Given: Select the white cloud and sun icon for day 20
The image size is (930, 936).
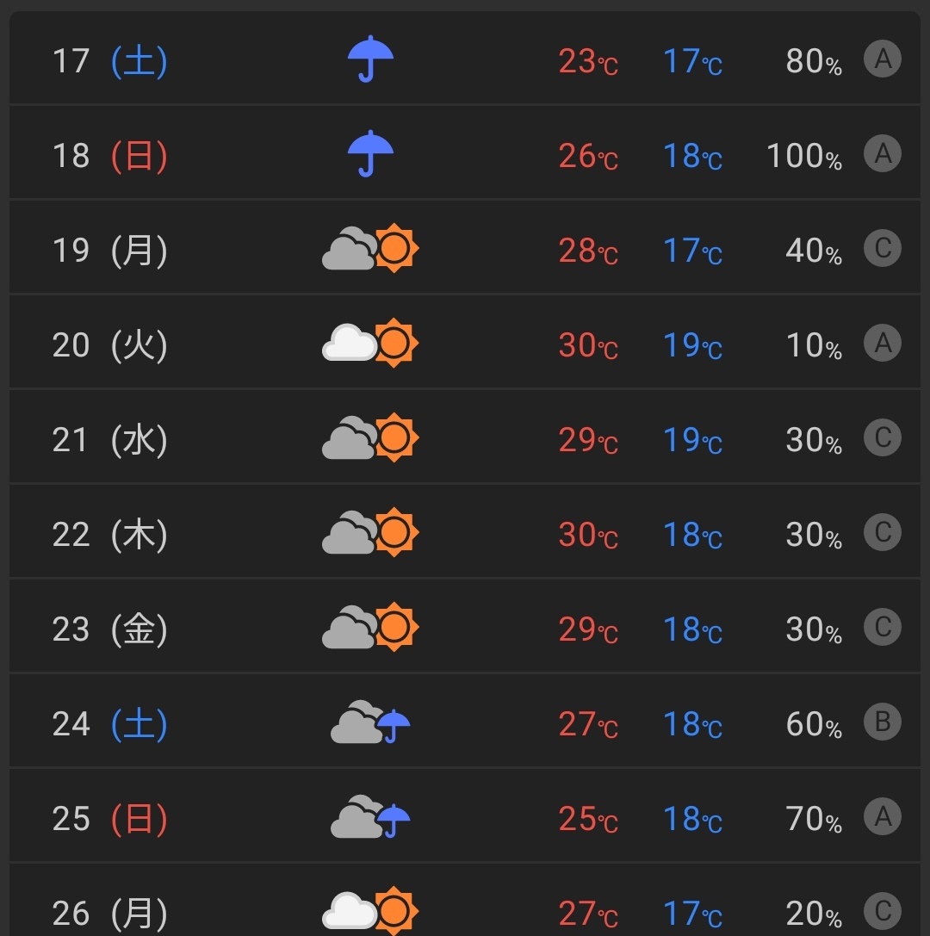Looking at the screenshot, I should [x=370, y=343].
